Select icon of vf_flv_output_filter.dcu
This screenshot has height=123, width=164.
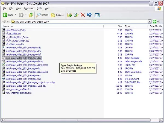[4, 40]
